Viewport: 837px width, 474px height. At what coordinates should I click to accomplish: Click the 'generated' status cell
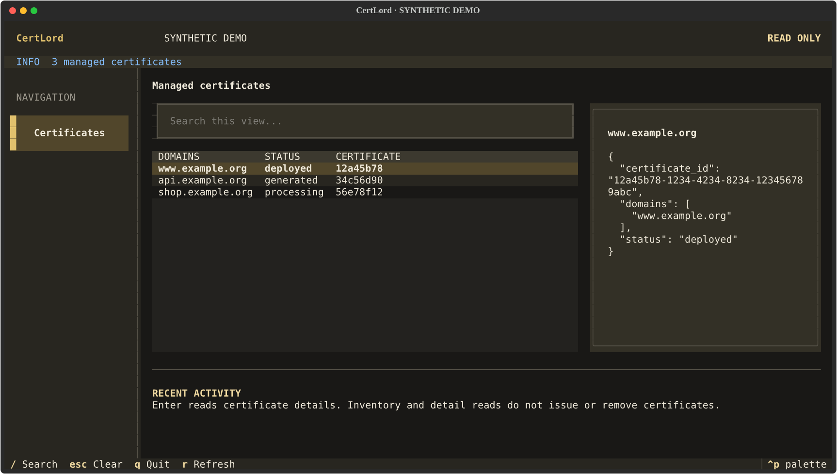[291, 180]
